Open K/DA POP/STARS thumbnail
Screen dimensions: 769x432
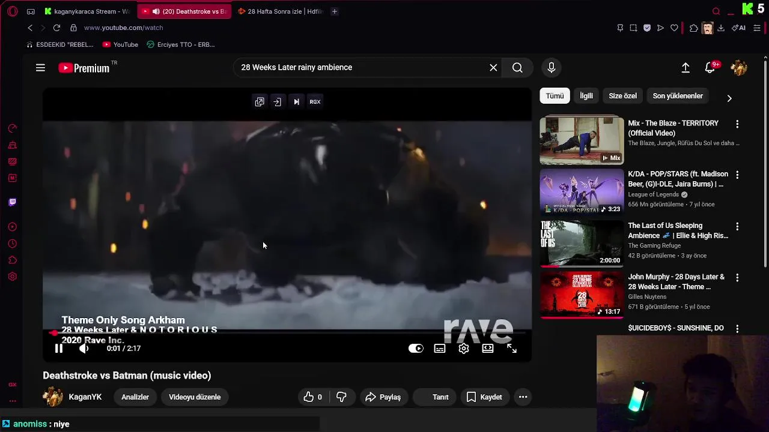(x=582, y=191)
